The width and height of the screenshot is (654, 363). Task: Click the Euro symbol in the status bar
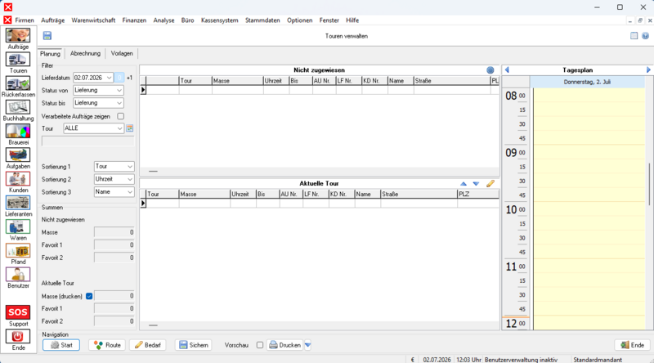413,359
